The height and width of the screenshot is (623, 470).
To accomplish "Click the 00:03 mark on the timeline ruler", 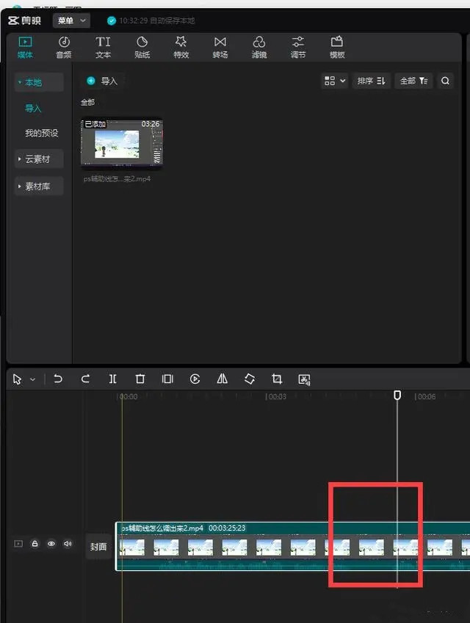I will 275,396.
